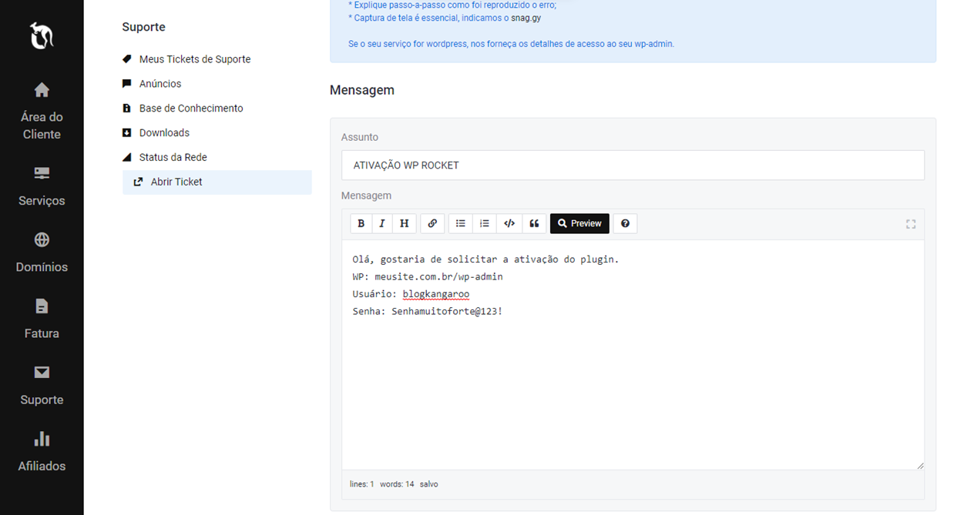Open Base de Conhecimento link
The image size is (974, 515).
[190, 109]
